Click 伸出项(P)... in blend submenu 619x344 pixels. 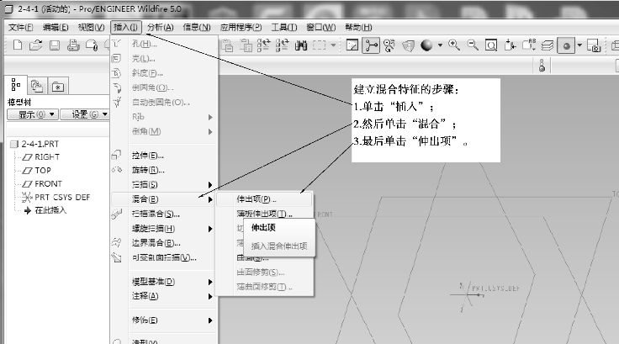coord(264,199)
